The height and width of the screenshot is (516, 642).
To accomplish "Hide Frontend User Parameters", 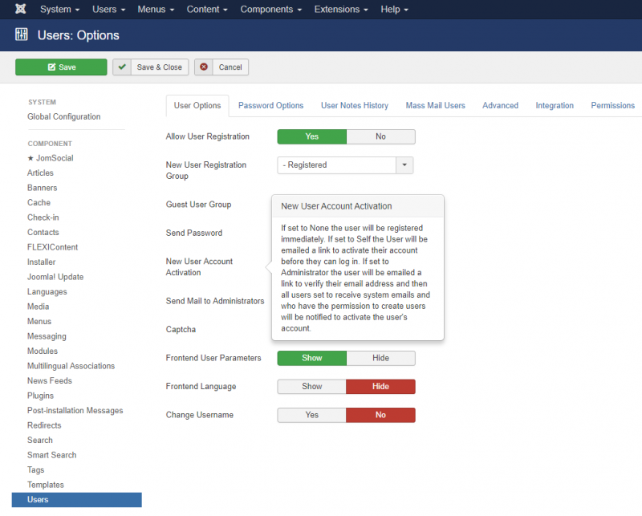I will [380, 358].
